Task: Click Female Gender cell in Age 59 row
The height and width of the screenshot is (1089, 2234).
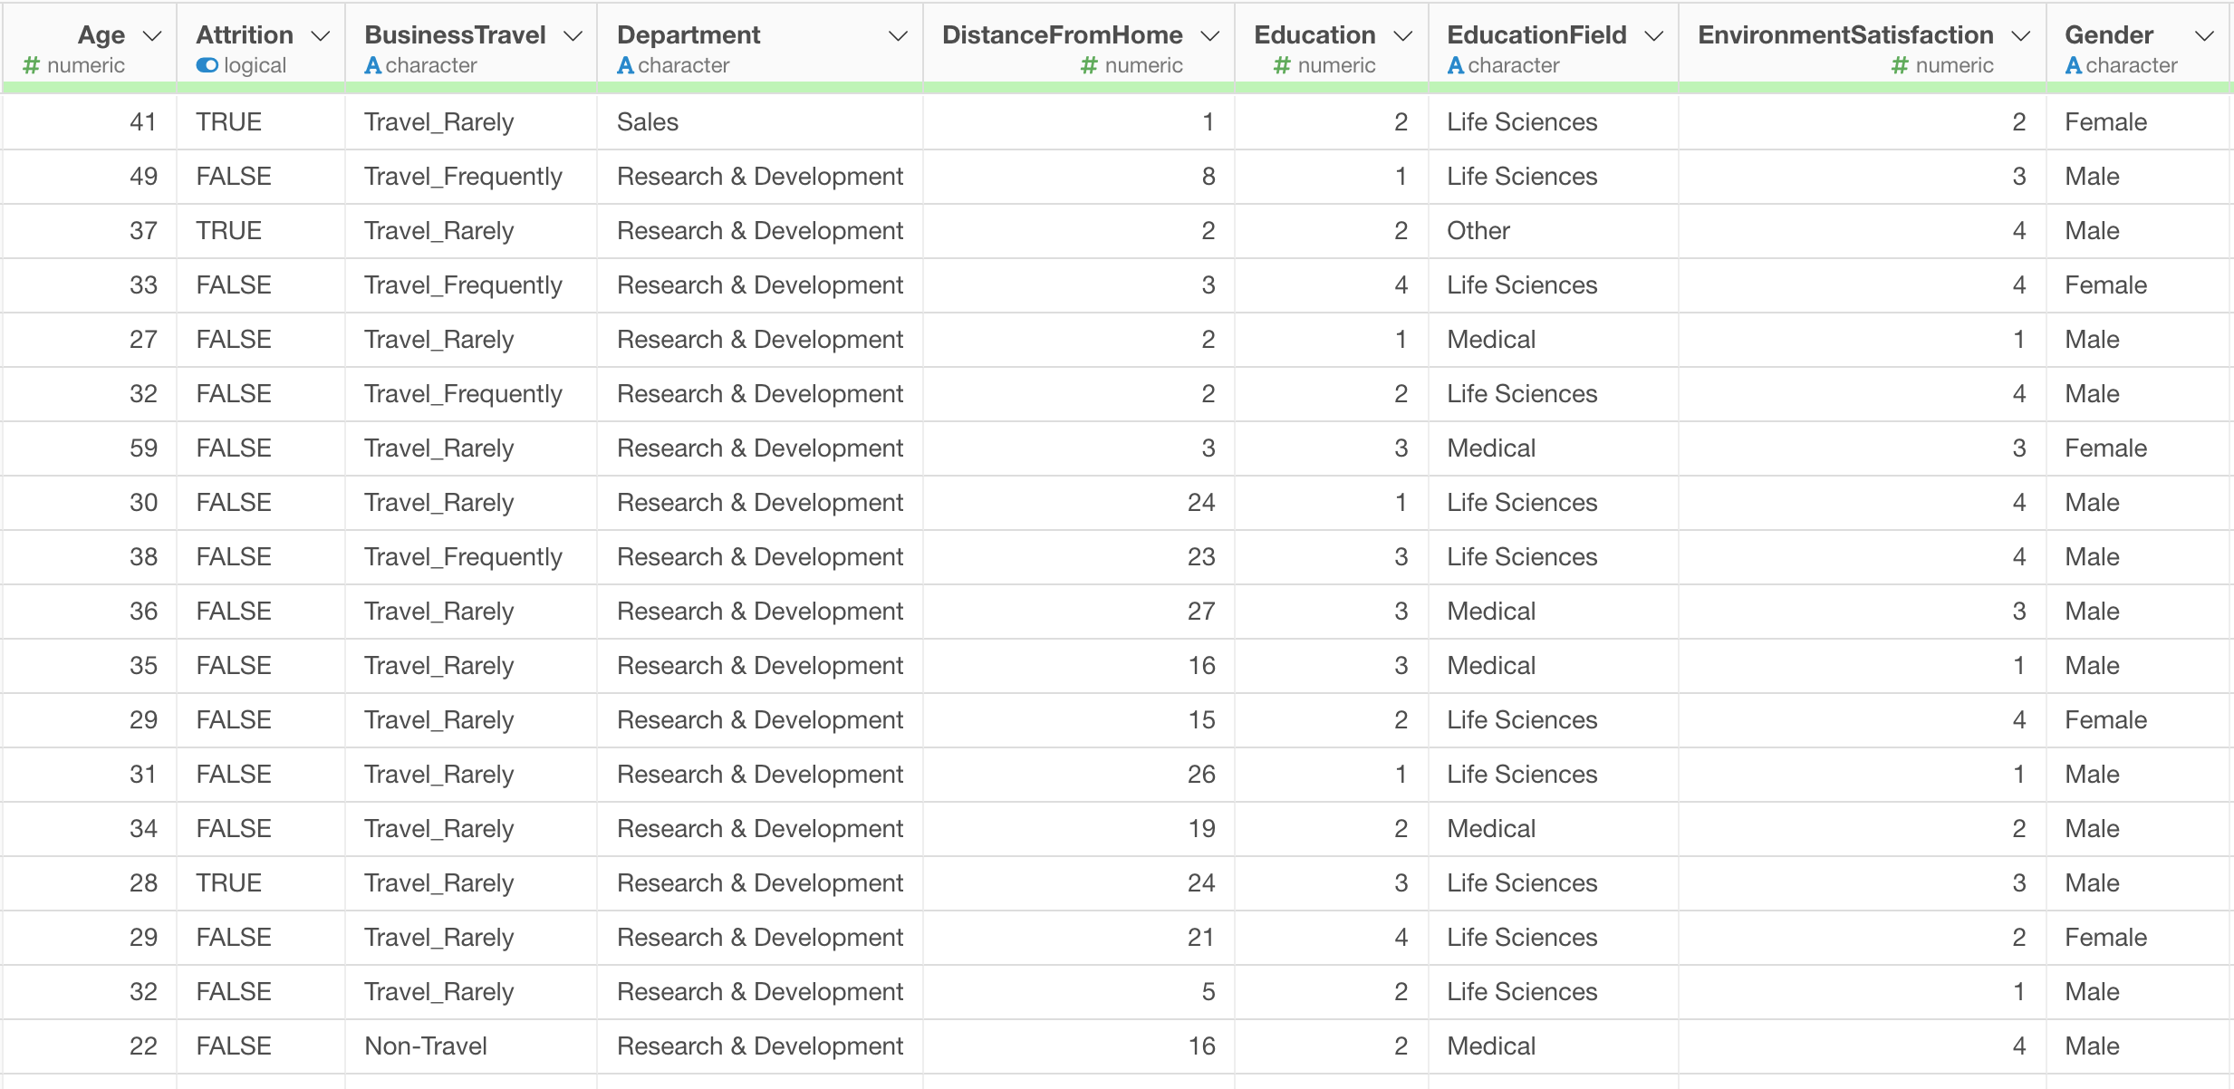Action: pyautogui.click(x=2137, y=448)
